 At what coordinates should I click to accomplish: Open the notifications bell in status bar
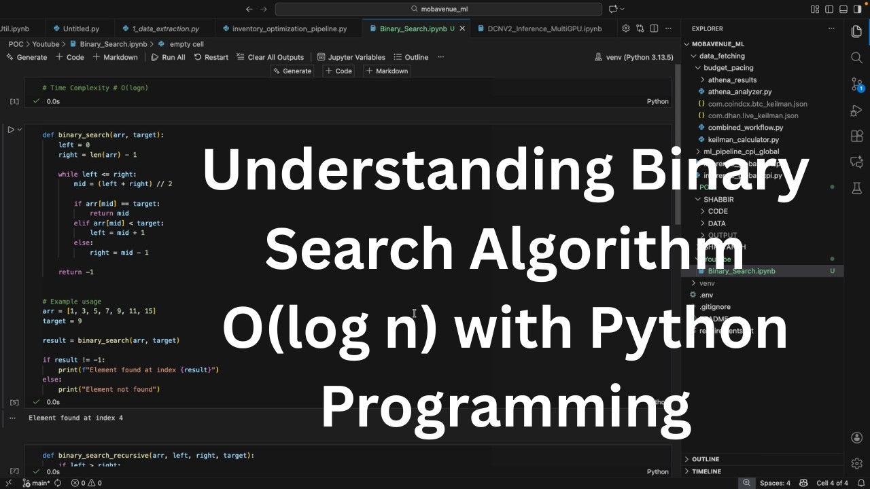pos(860,483)
